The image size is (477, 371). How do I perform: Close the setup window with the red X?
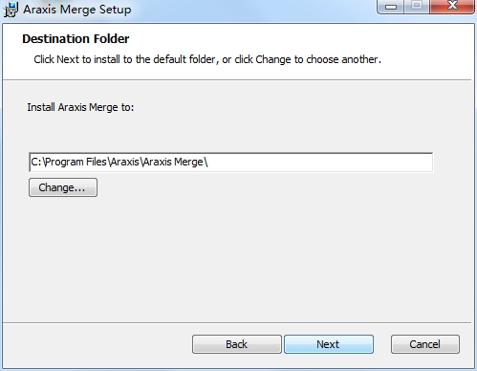[x=452, y=7]
